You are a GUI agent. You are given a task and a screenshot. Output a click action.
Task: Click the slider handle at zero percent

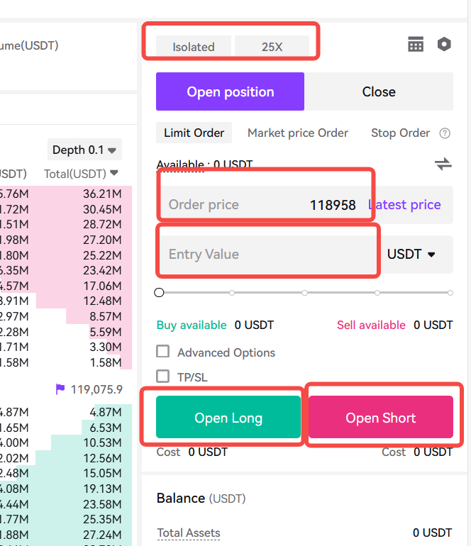click(x=159, y=292)
